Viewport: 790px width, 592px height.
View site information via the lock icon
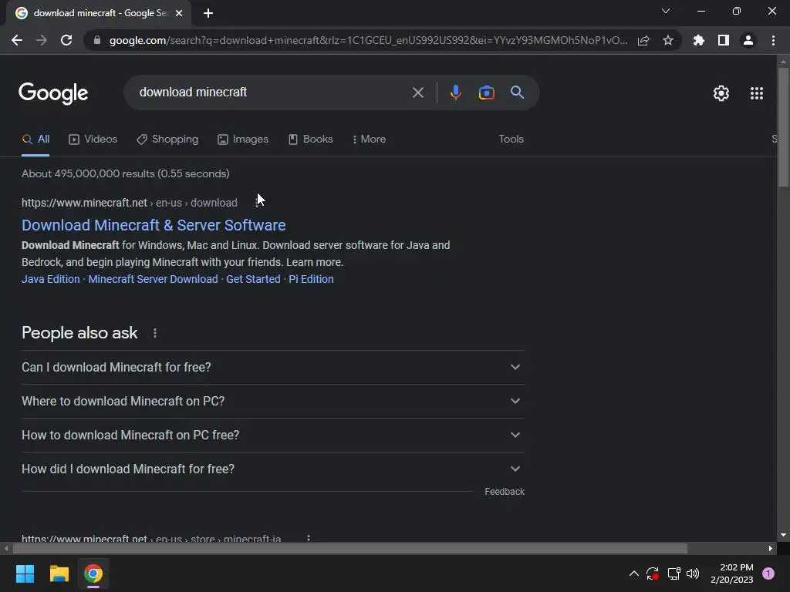(x=97, y=40)
